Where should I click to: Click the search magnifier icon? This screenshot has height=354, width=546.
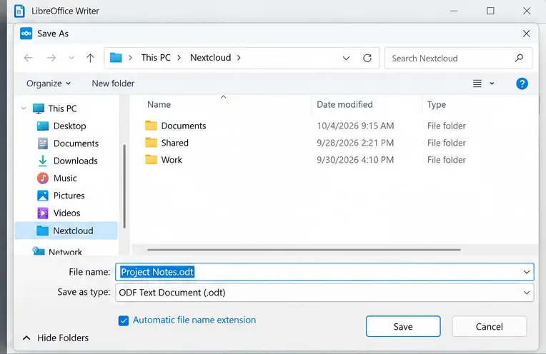coord(519,58)
